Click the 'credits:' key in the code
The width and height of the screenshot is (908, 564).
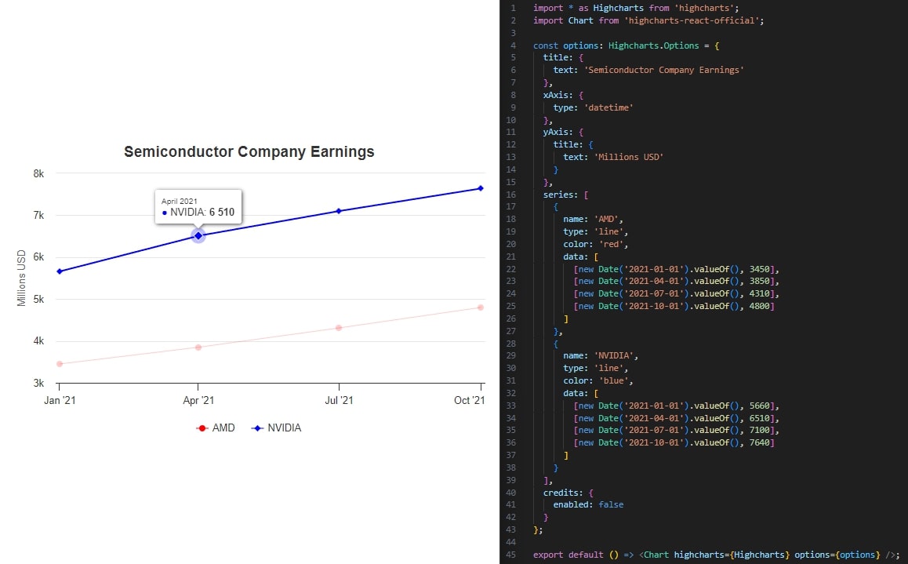pos(563,493)
